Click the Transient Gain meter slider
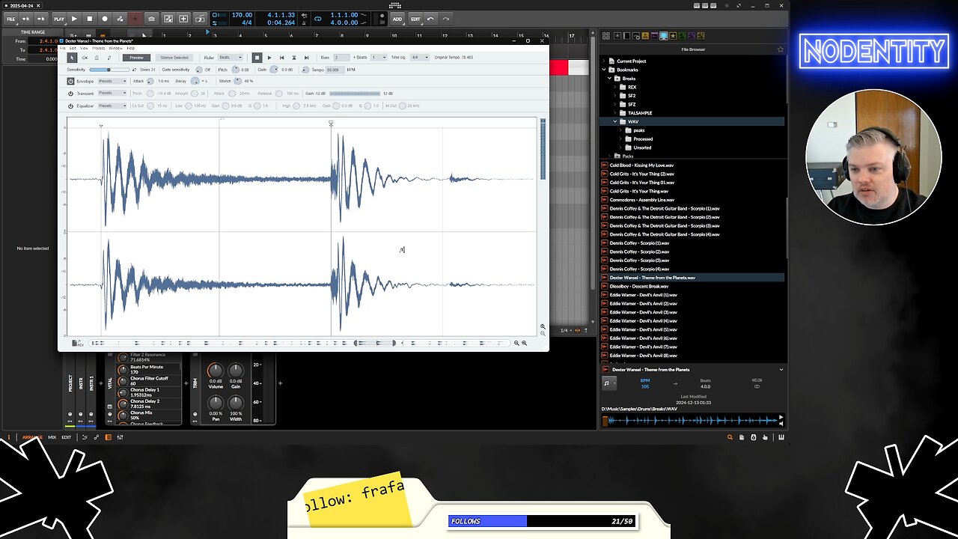Screen dimensions: 958x539 tap(355, 94)
